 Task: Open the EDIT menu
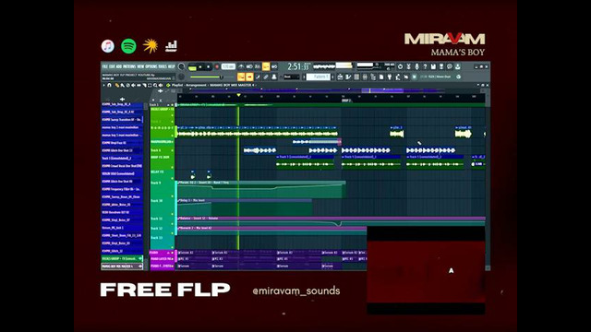click(x=112, y=66)
